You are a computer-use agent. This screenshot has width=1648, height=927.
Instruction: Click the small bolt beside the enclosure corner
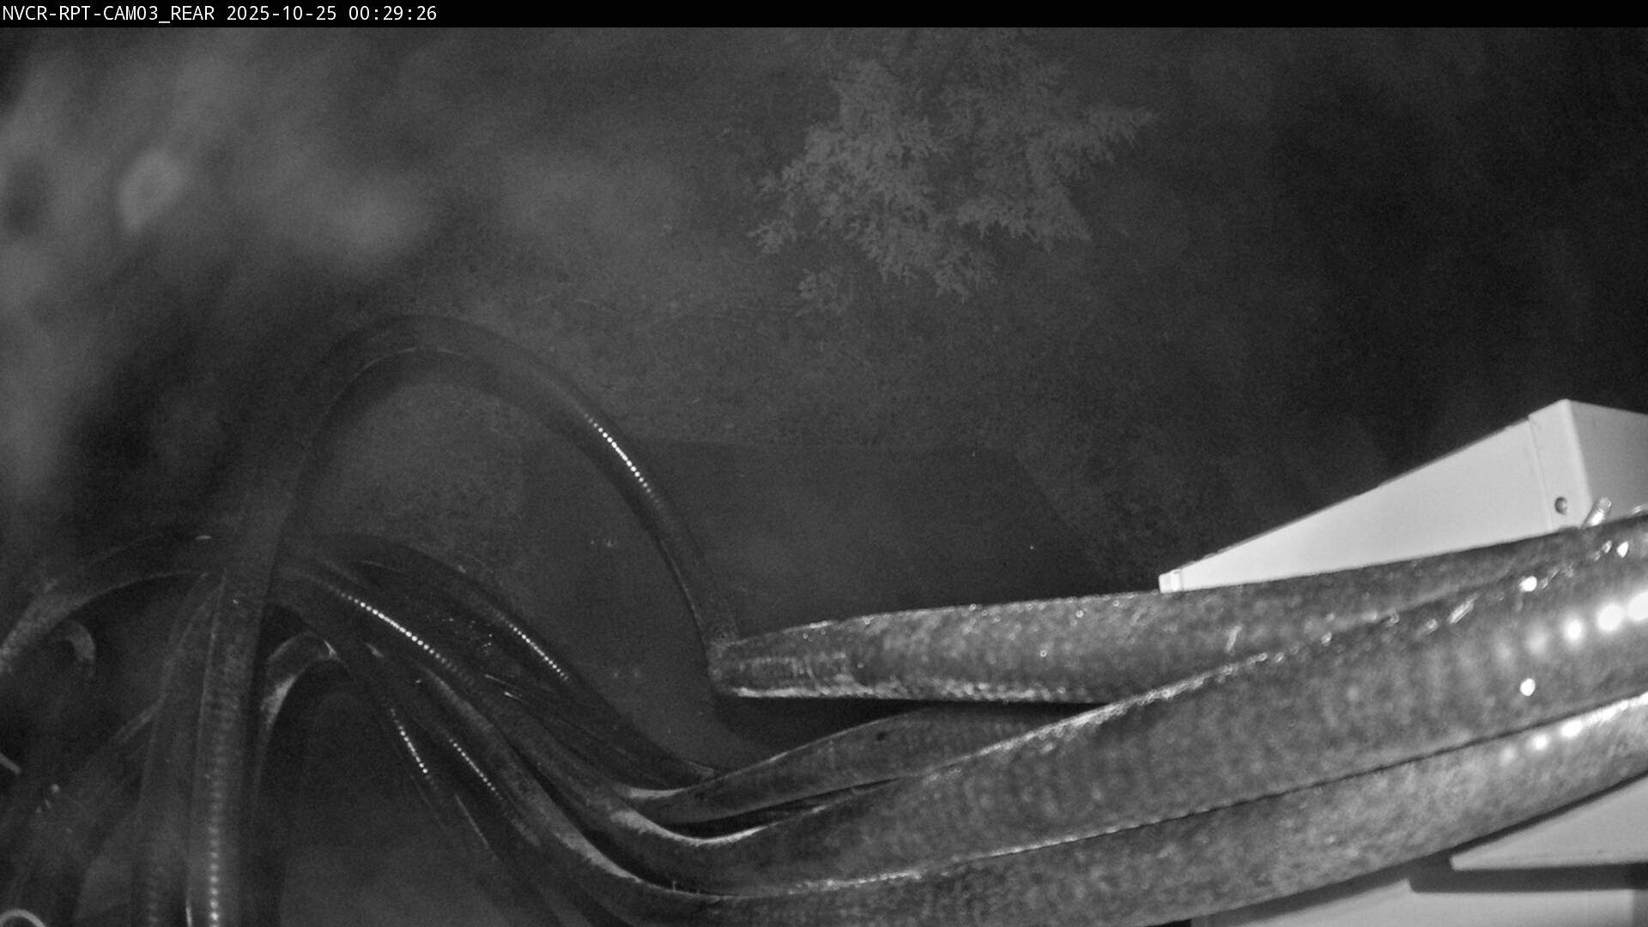click(1599, 511)
